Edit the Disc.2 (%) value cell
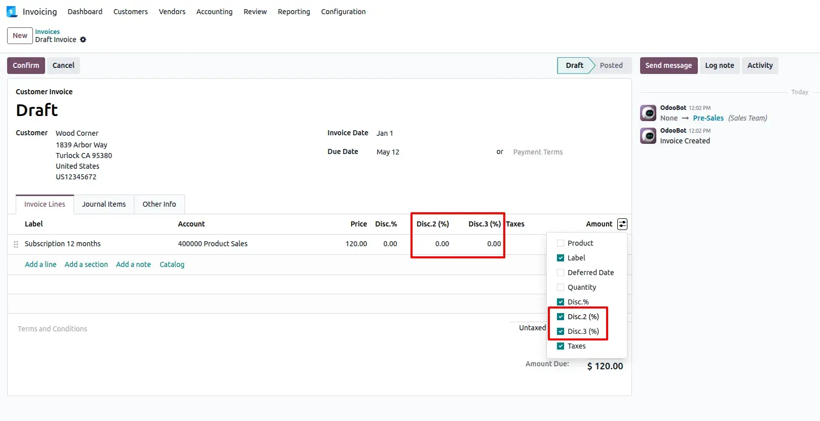This screenshot has height=421, width=820. pos(442,244)
